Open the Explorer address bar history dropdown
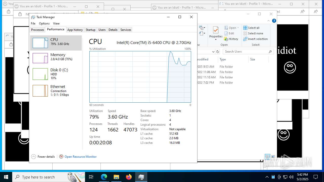This screenshot has height=182, width=324. click(213, 52)
